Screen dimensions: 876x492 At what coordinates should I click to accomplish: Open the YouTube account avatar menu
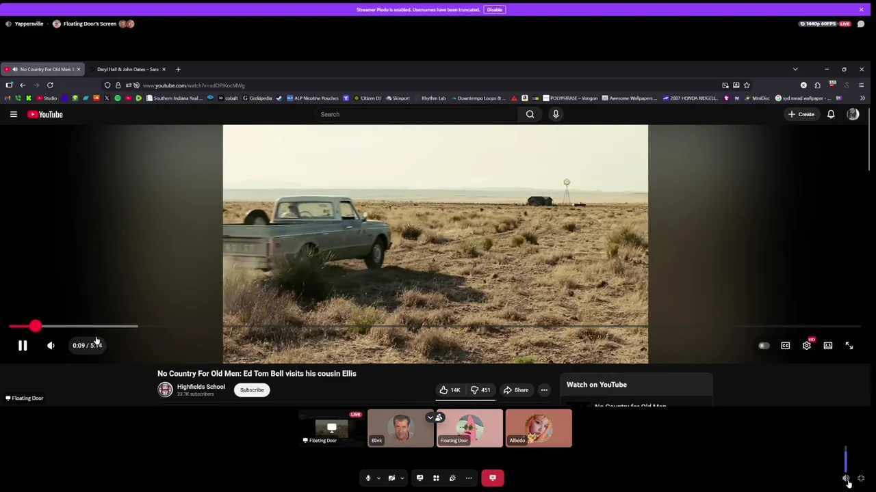pyautogui.click(x=853, y=114)
